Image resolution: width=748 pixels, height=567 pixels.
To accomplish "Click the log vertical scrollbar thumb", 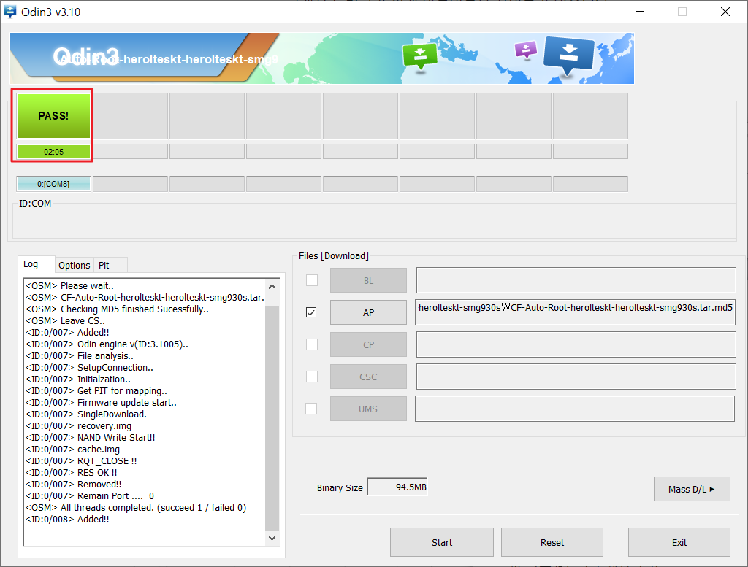I will (x=272, y=418).
